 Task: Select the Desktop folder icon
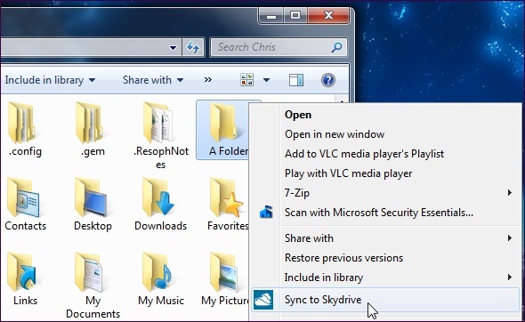pos(91,197)
